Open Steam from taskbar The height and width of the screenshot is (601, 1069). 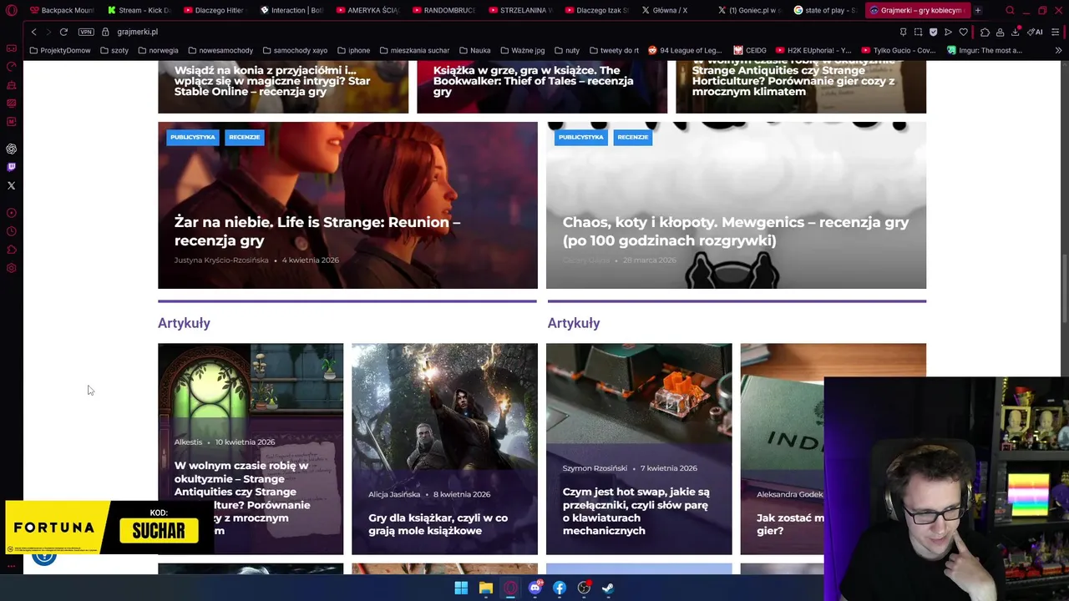pyautogui.click(x=608, y=588)
